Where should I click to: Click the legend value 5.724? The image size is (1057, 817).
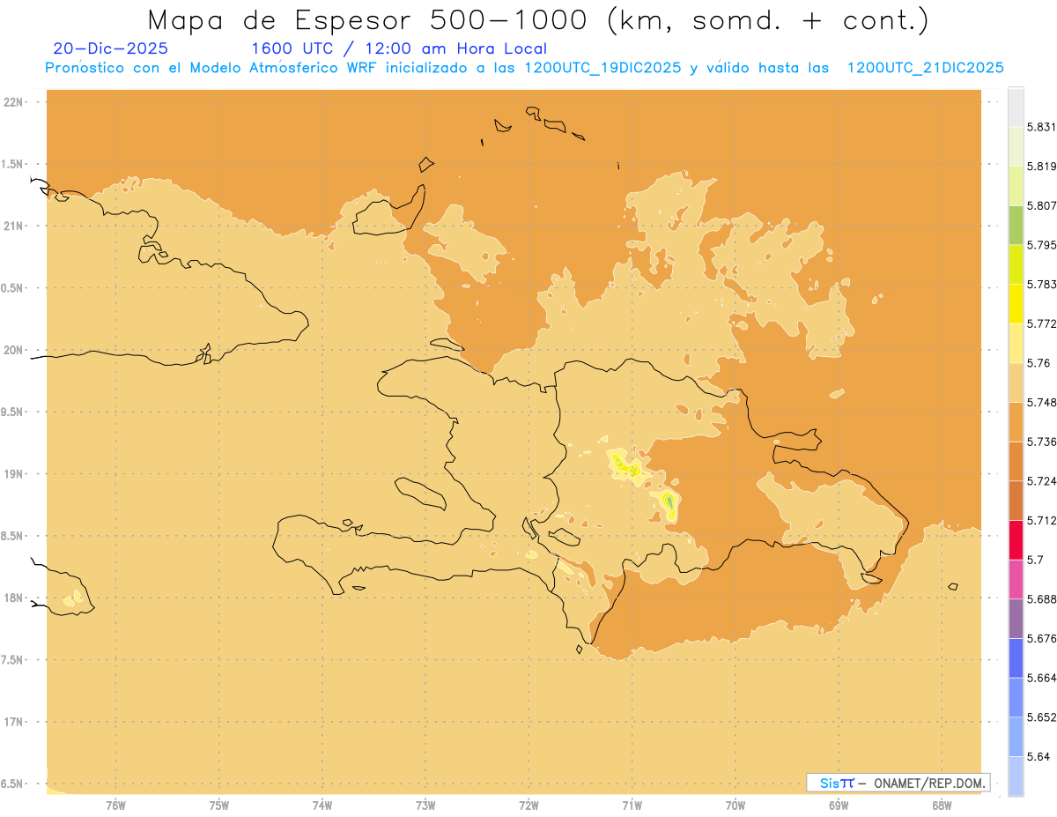pyautogui.click(x=1042, y=481)
